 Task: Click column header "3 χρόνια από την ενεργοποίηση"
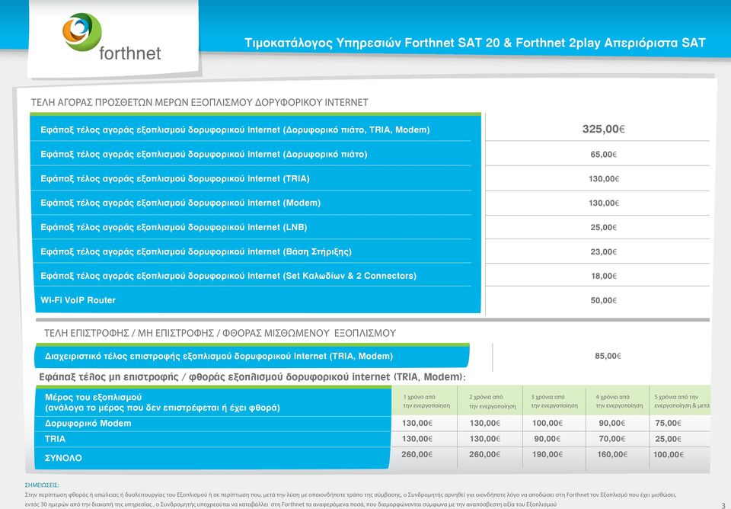coord(554,402)
